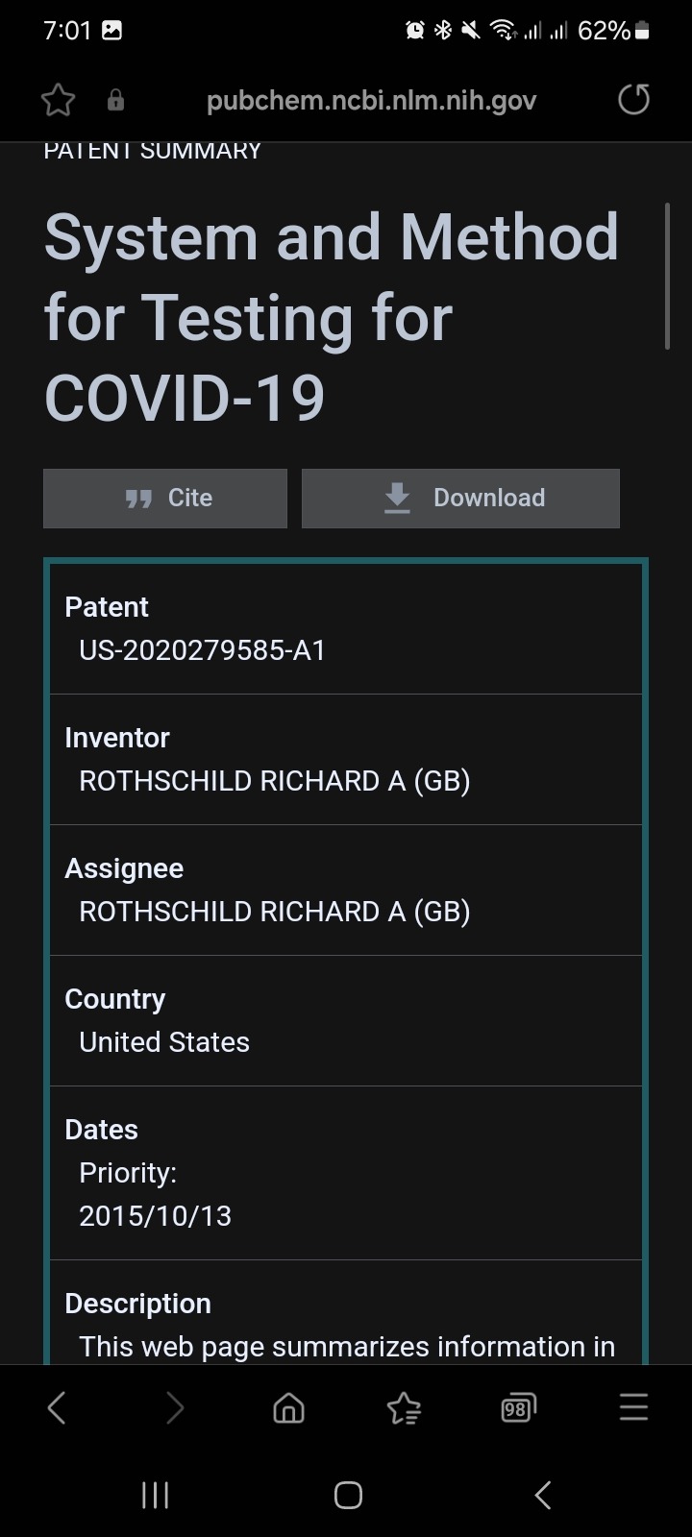Tap the Android system back button

click(543, 1495)
